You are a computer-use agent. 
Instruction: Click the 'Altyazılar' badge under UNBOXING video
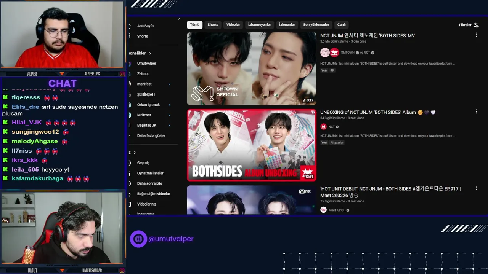pos(337,143)
